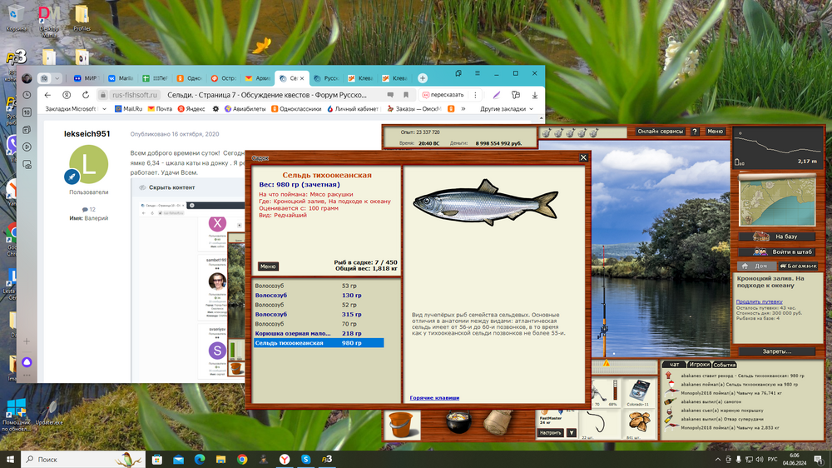This screenshot has height=468, width=832.
Task: Click the Microsoft Edge taskbar icon
Action: (200, 459)
